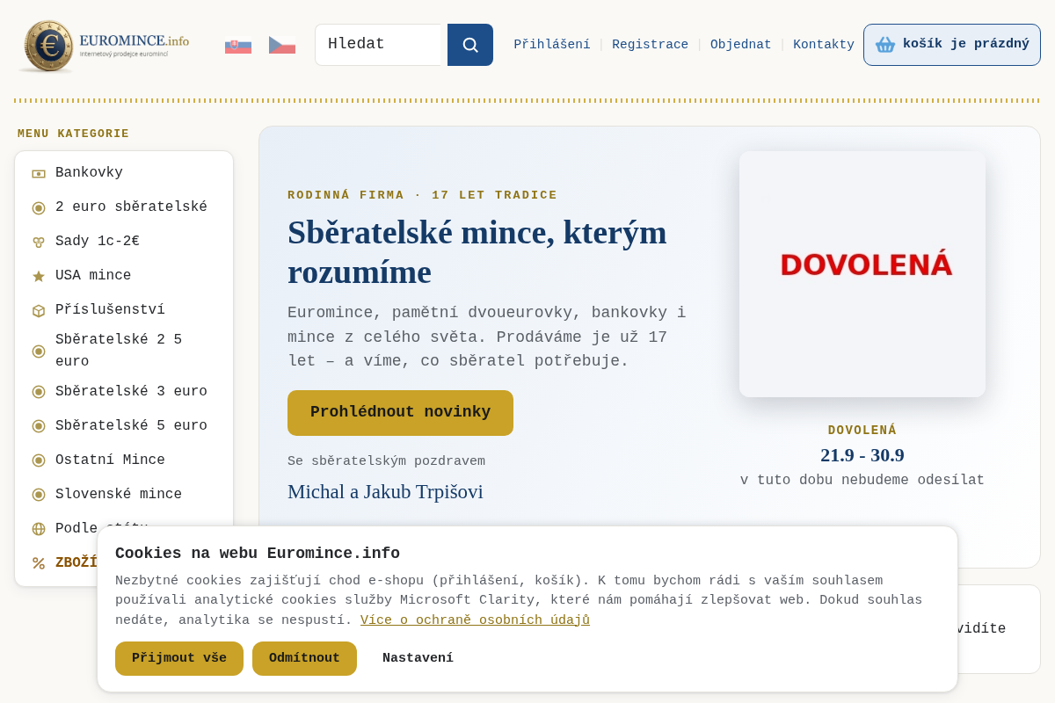
Task: Open the 2 euro sběratelské category
Action: pos(124,207)
